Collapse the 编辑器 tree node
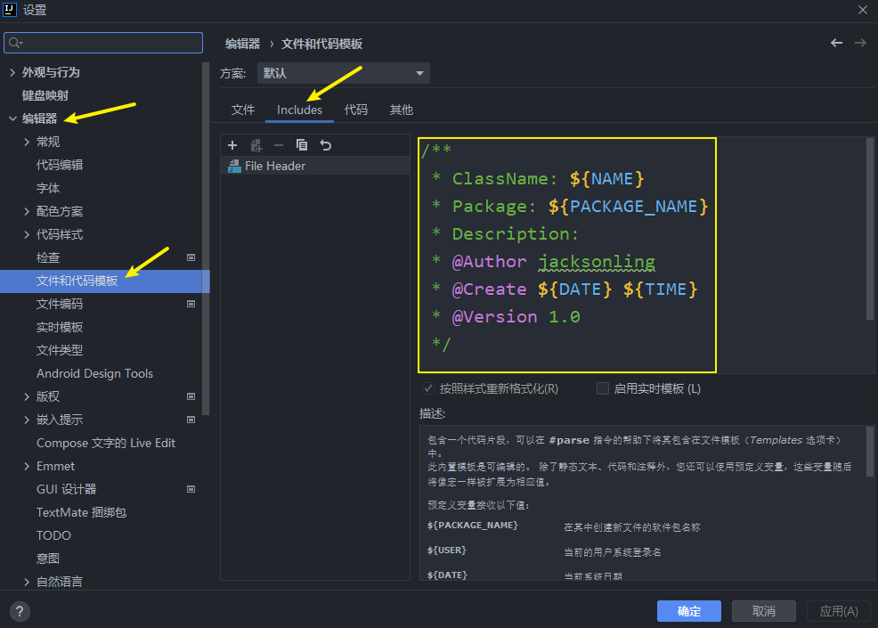This screenshot has width=878, height=628. (x=12, y=118)
